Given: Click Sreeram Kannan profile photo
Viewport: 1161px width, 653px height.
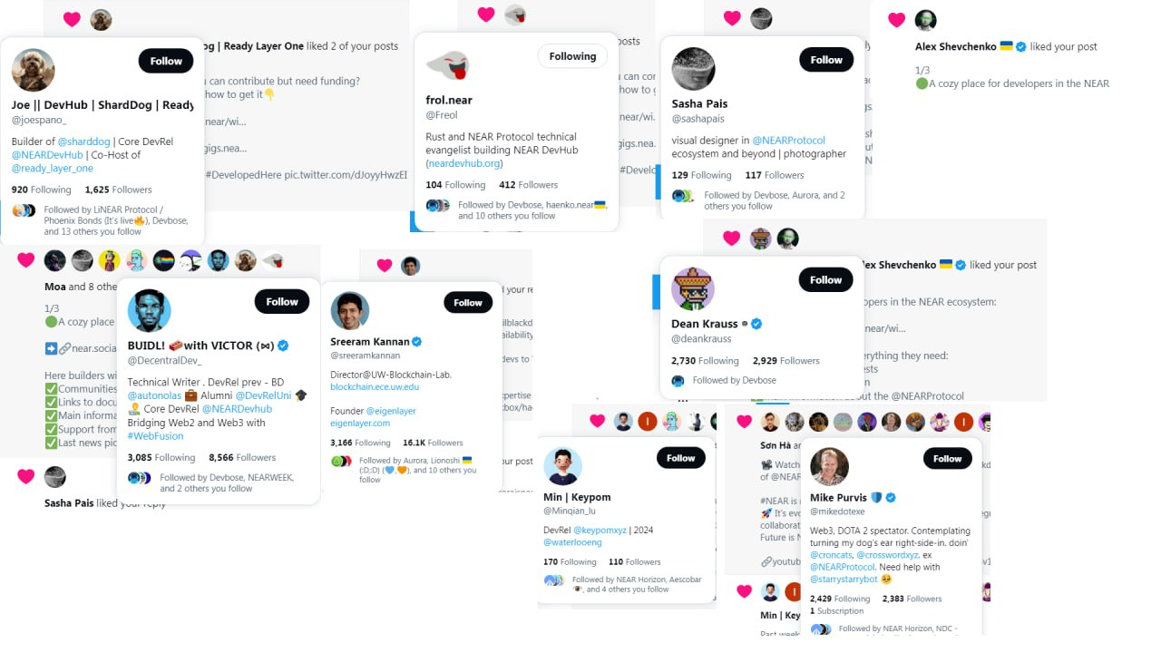Looking at the screenshot, I should pos(349,311).
